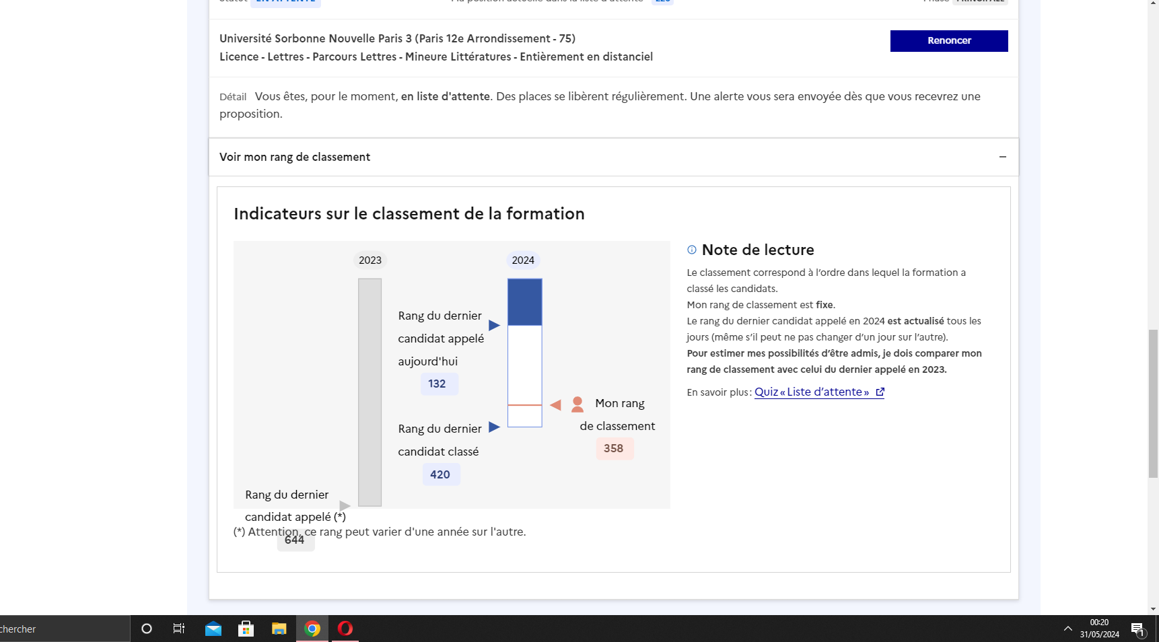Open Task View from the taskbar
Viewport: 1159px width, 642px height.
(x=179, y=629)
